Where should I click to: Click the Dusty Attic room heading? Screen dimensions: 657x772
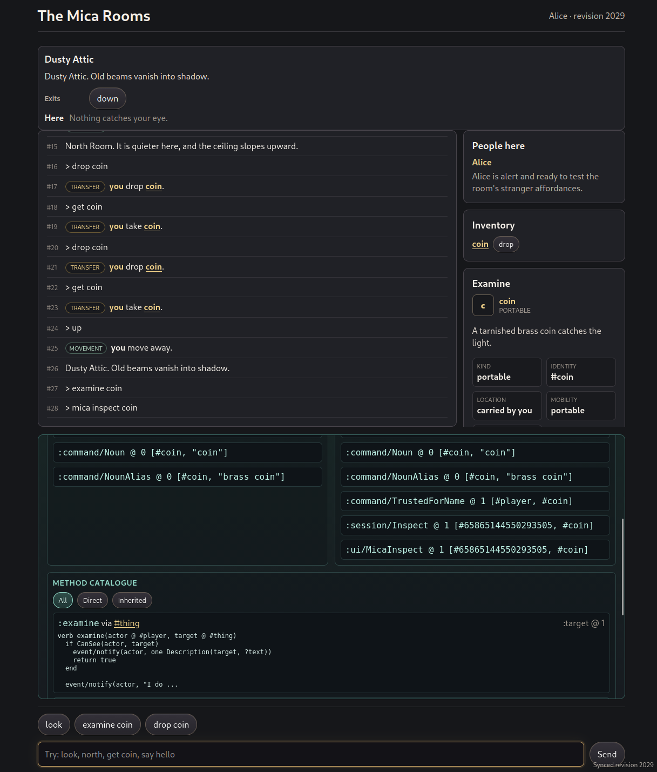pos(69,59)
